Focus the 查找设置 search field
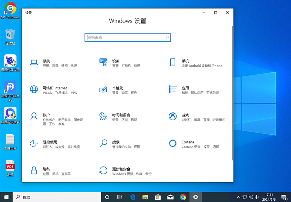This screenshot has height=202, width=291. pyautogui.click(x=128, y=38)
